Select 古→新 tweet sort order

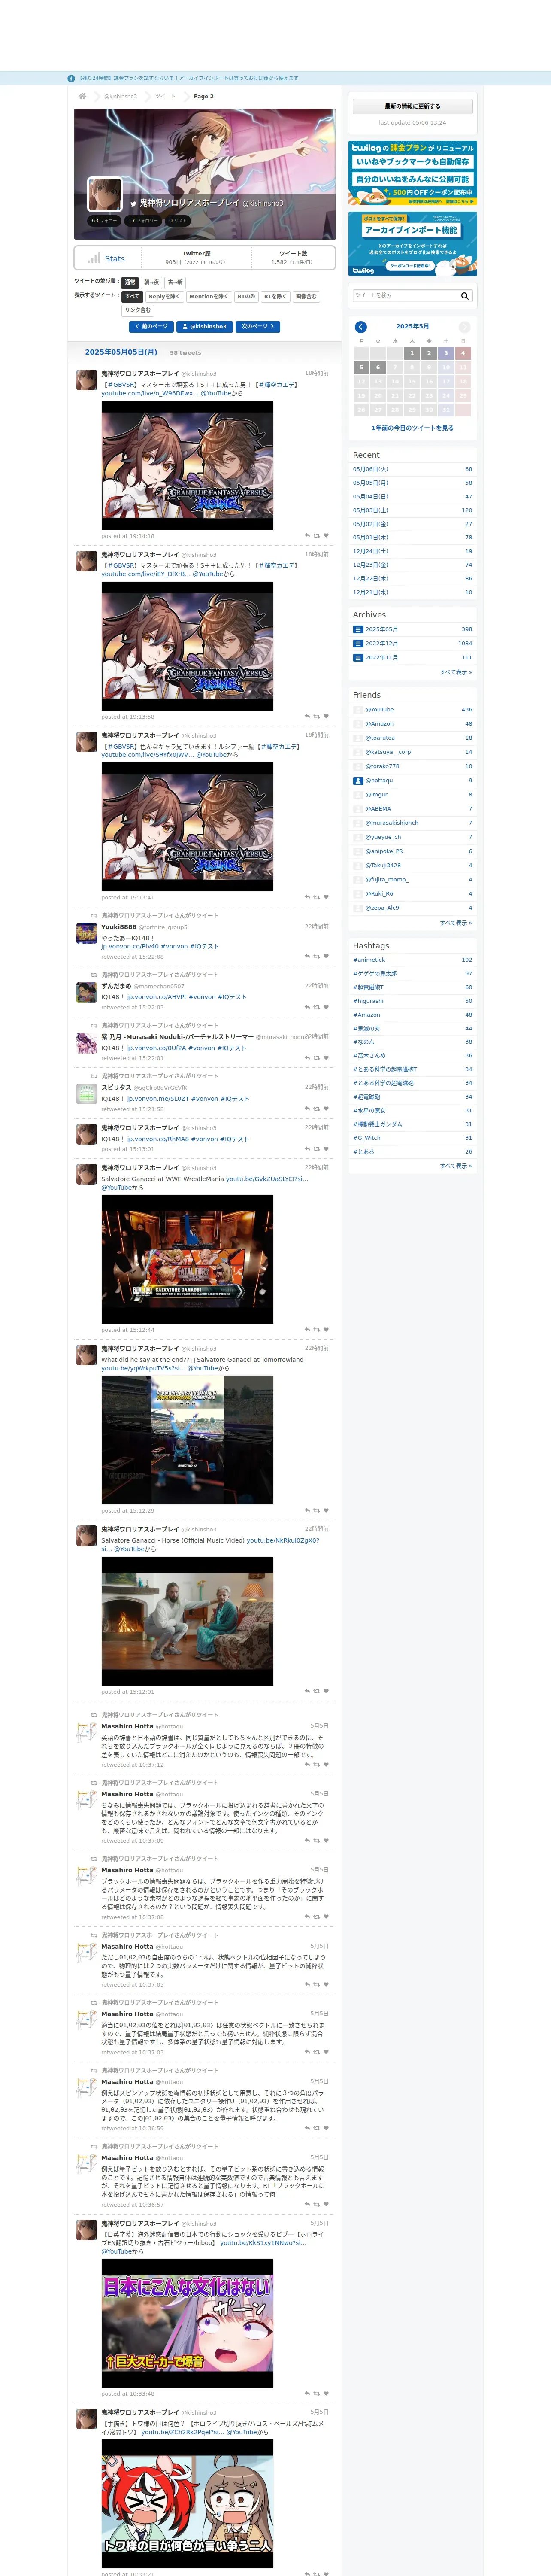click(x=175, y=283)
